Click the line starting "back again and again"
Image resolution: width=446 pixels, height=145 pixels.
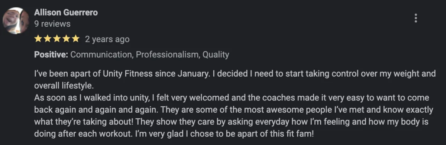pyautogui.click(x=233, y=110)
